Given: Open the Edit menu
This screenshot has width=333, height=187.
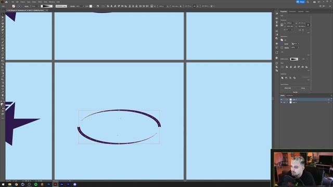Looking at the screenshot, I should [x=17, y=2].
